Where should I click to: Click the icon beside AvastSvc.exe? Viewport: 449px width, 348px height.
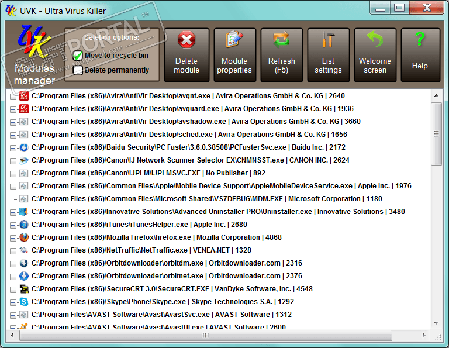click(x=24, y=315)
